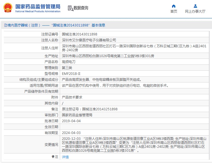Click the 注册人住所 row label

50,48
